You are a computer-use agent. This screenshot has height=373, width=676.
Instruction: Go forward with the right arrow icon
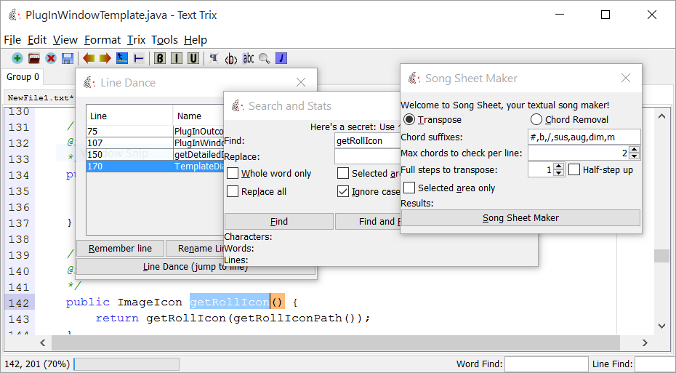105,58
